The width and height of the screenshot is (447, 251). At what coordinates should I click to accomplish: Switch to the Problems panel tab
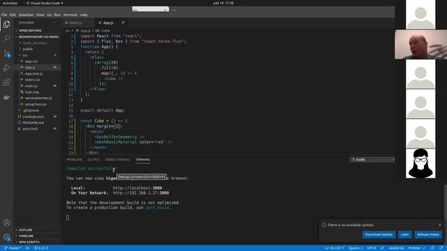tap(74, 160)
